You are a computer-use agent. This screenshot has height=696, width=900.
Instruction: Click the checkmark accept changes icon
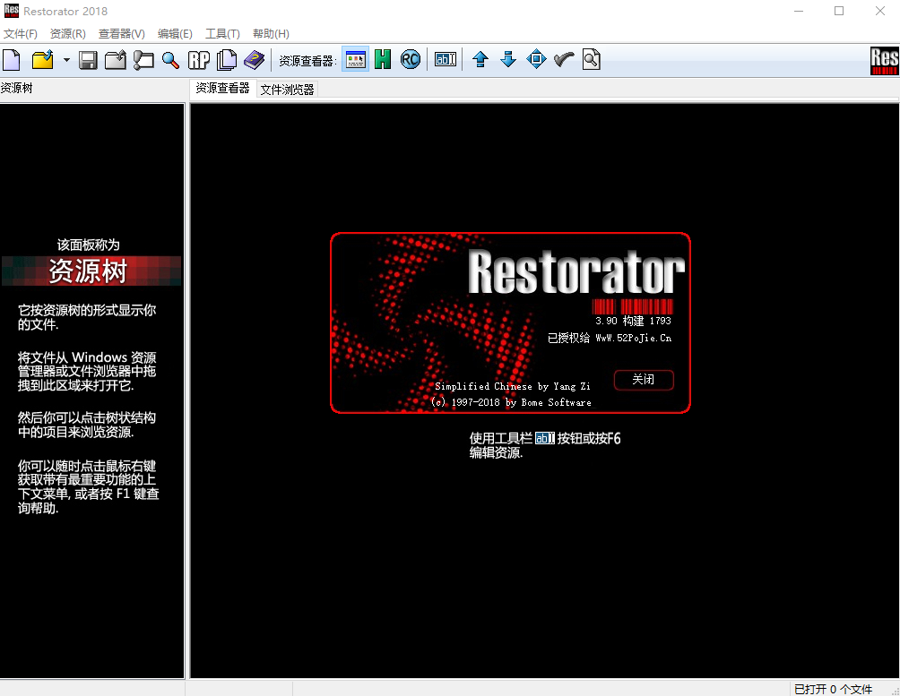pyautogui.click(x=563, y=59)
